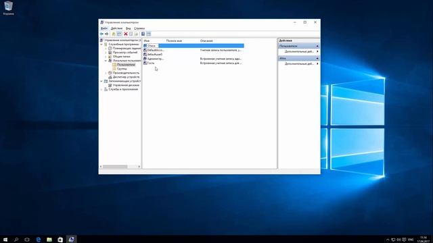Screen dimensions: 433x243
Task: Click the Forward arrow in the toolbar
Action: click(107, 34)
